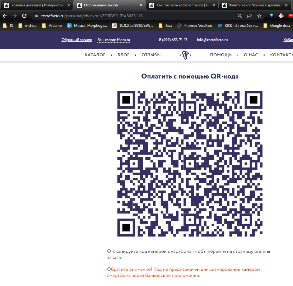Click the red cross extension icon
This screenshot has height=286, width=293.
pyautogui.click(x=281, y=16)
